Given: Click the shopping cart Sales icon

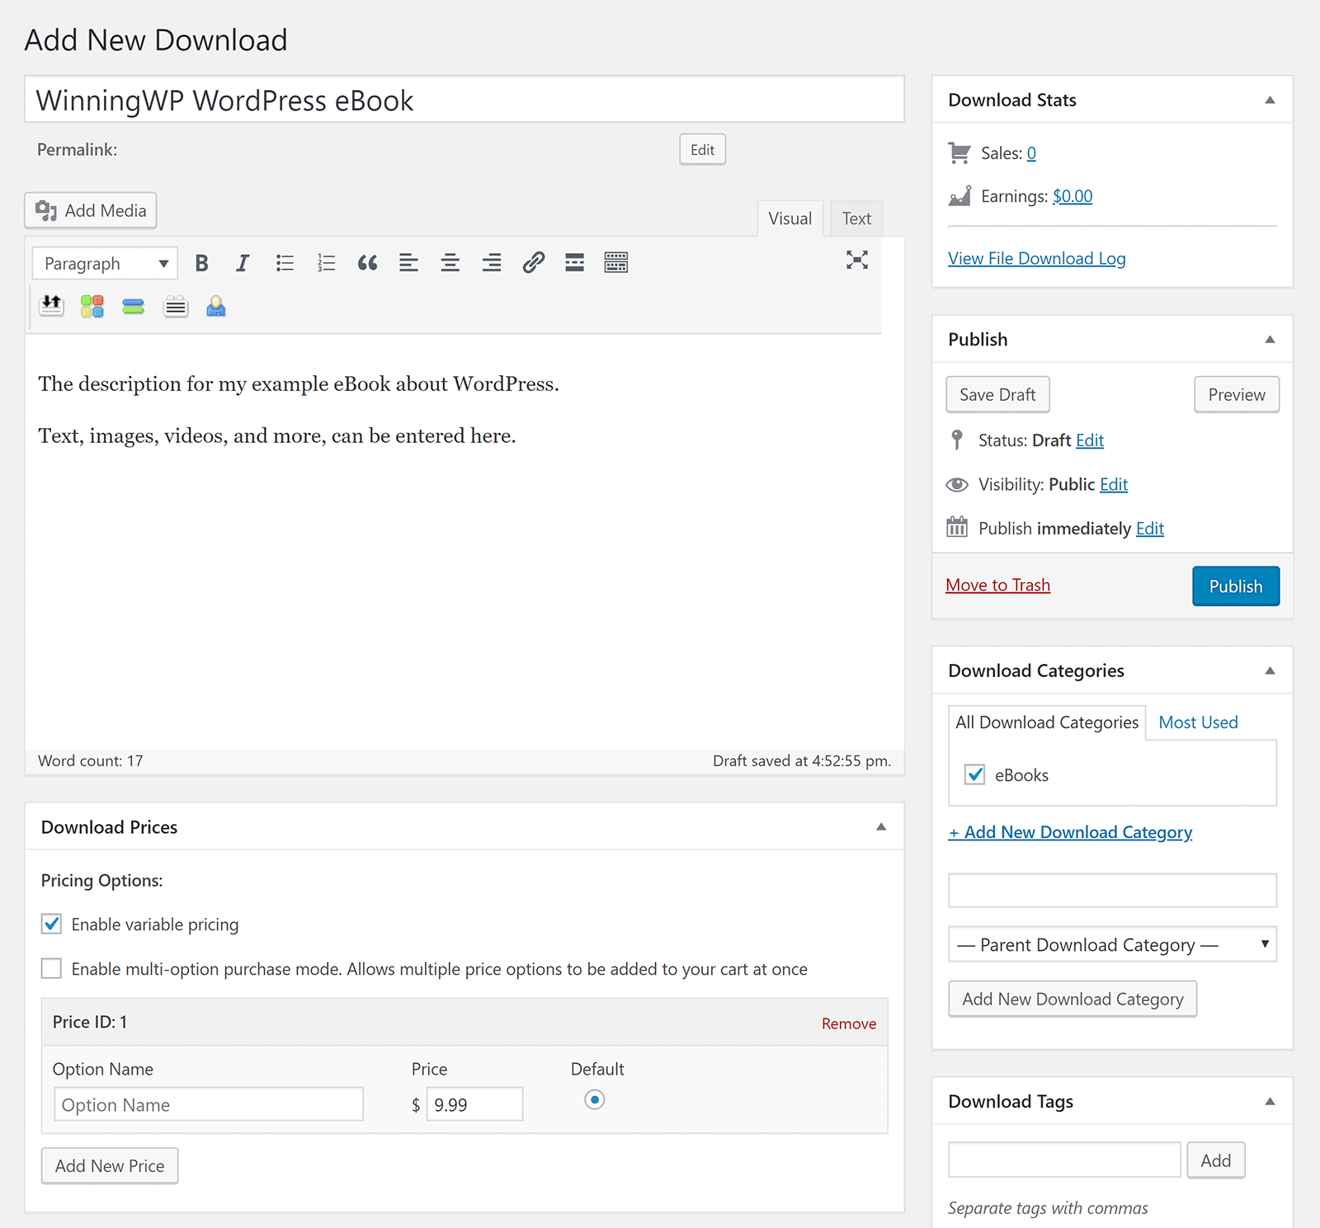Looking at the screenshot, I should click(959, 153).
